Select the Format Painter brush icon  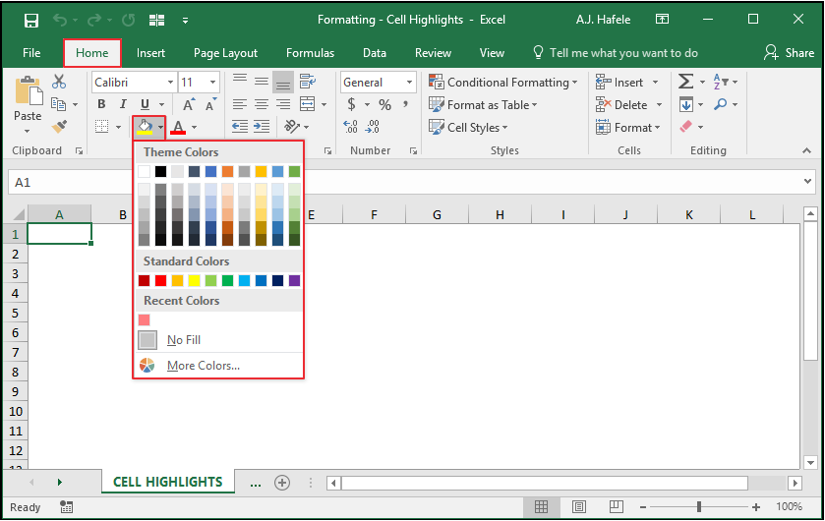(x=59, y=127)
